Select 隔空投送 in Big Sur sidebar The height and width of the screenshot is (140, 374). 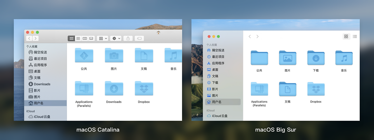(223, 50)
